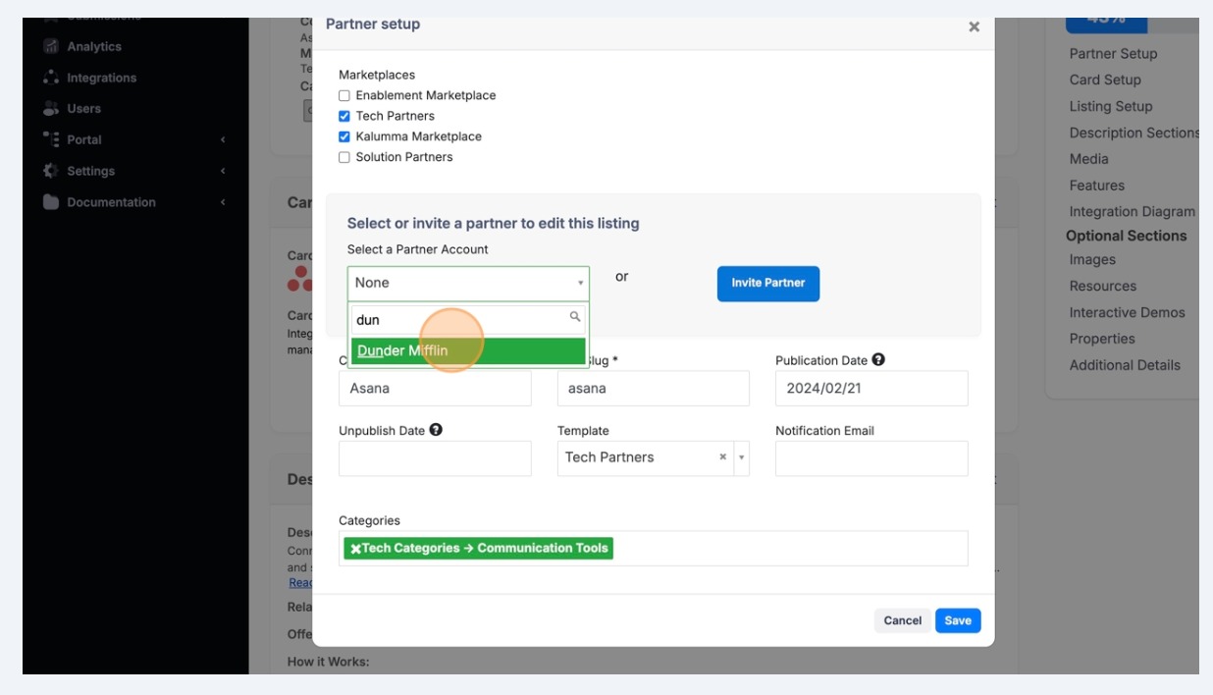The width and height of the screenshot is (1213, 695).
Task: Click the Integrations sidebar icon
Action: pyautogui.click(x=51, y=78)
